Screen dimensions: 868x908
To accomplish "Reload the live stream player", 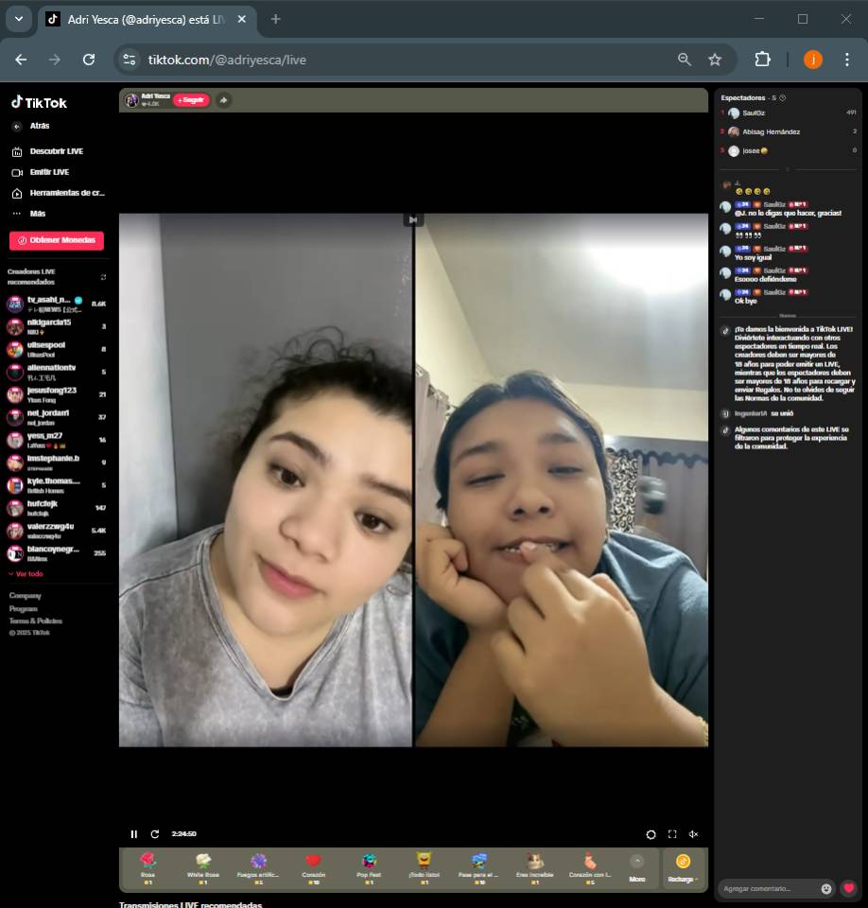I will click(x=155, y=834).
